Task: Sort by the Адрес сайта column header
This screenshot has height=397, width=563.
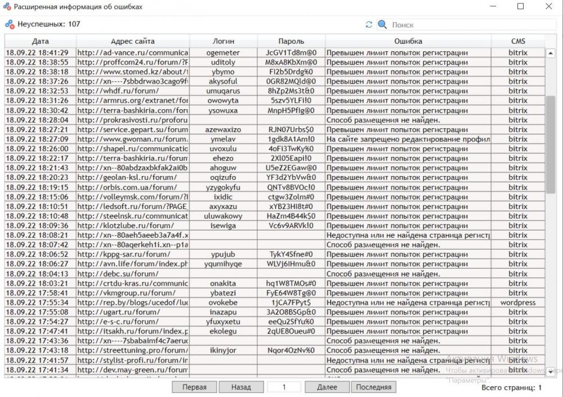Action: tap(133, 41)
